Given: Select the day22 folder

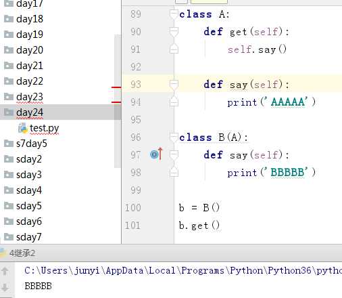Looking at the screenshot, I should [x=29, y=81].
